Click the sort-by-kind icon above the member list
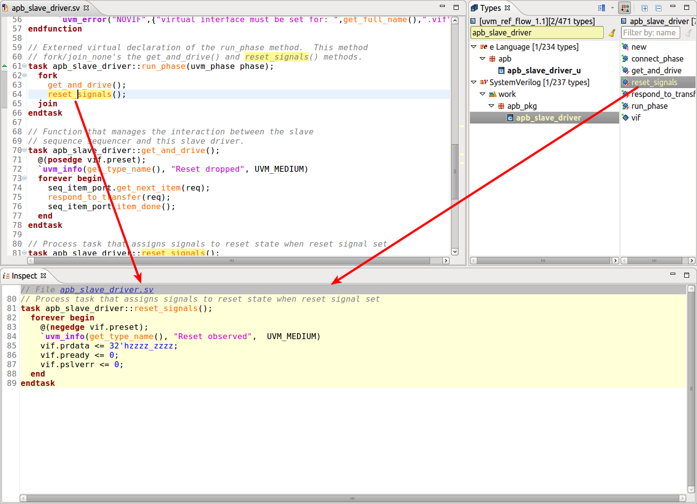The height and width of the screenshot is (504, 697). pyautogui.click(x=625, y=7)
